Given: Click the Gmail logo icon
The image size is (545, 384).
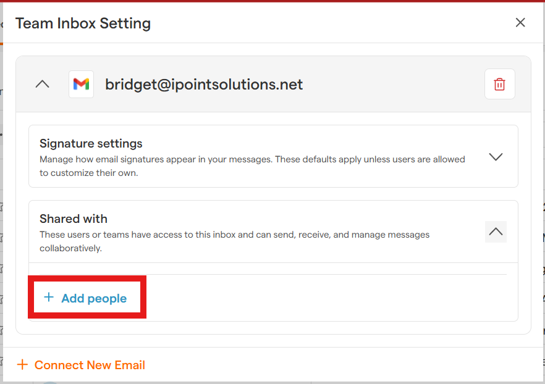Looking at the screenshot, I should (x=81, y=84).
